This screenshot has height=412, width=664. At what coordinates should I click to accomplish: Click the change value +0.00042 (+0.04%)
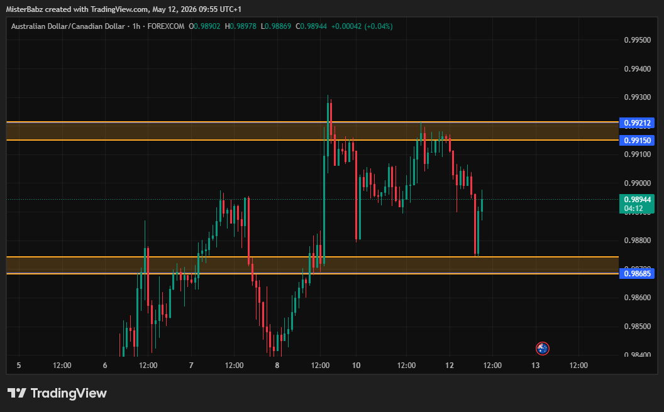click(362, 26)
